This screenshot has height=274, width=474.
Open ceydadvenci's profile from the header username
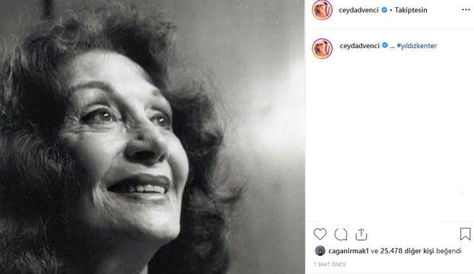pyautogui.click(x=358, y=11)
